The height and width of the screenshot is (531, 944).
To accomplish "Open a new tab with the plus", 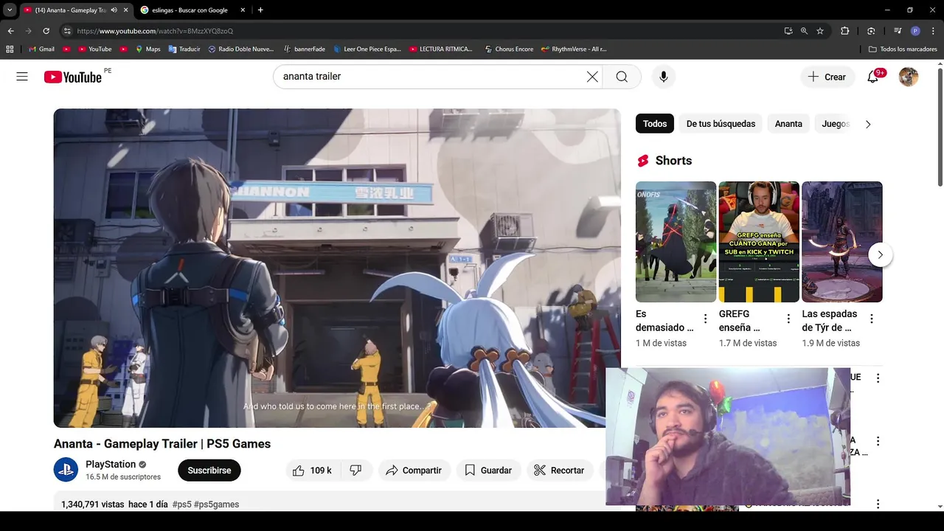I will coord(260,10).
